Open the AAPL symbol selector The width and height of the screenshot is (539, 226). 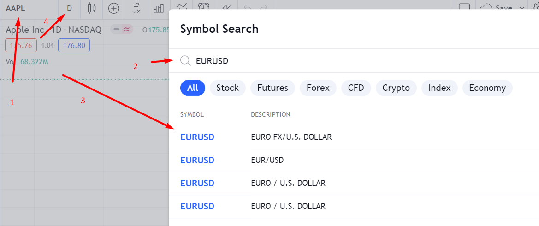pos(16,8)
